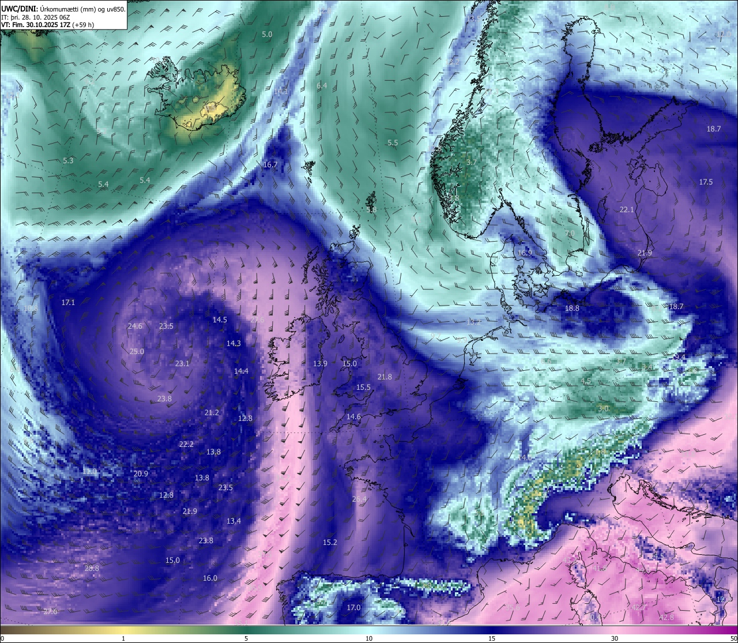Click the color scale tick labeled 10

coord(369,638)
